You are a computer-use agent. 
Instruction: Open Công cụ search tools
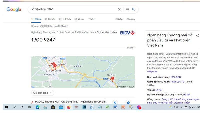[x=131, y=19]
